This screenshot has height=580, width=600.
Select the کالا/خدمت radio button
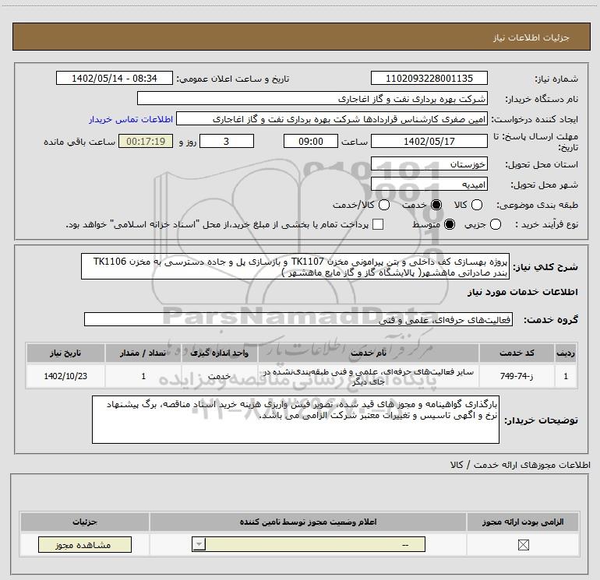(x=384, y=205)
